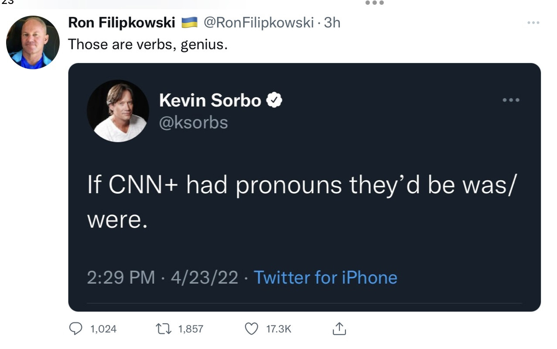
Task: Open the three-dot menu inside quoted tweet
Action: 511,100
